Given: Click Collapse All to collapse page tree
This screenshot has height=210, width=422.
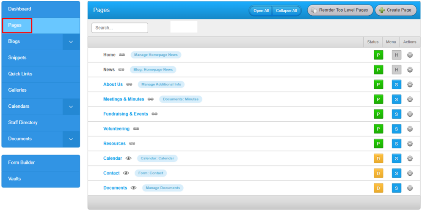Looking at the screenshot, I should click(x=287, y=11).
